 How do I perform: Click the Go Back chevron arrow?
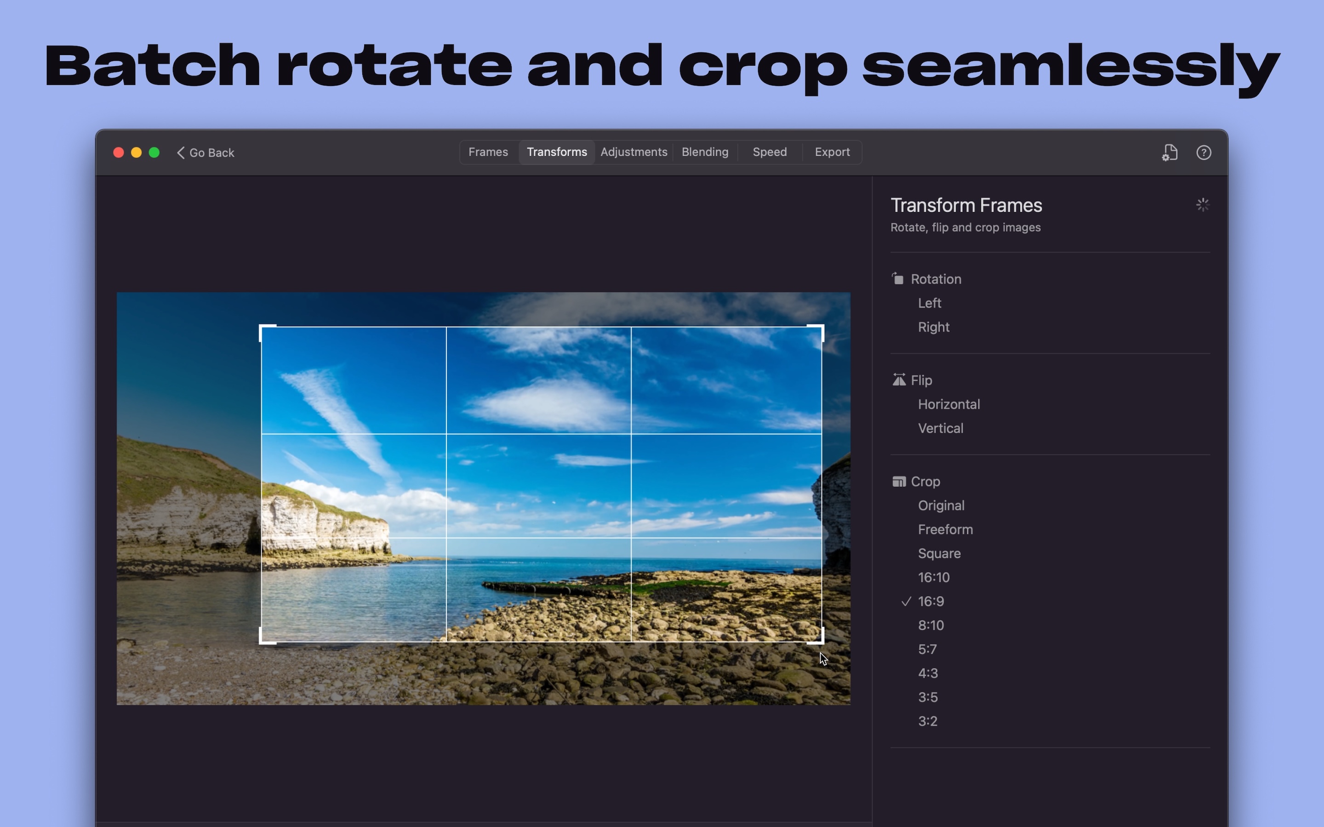(x=181, y=153)
